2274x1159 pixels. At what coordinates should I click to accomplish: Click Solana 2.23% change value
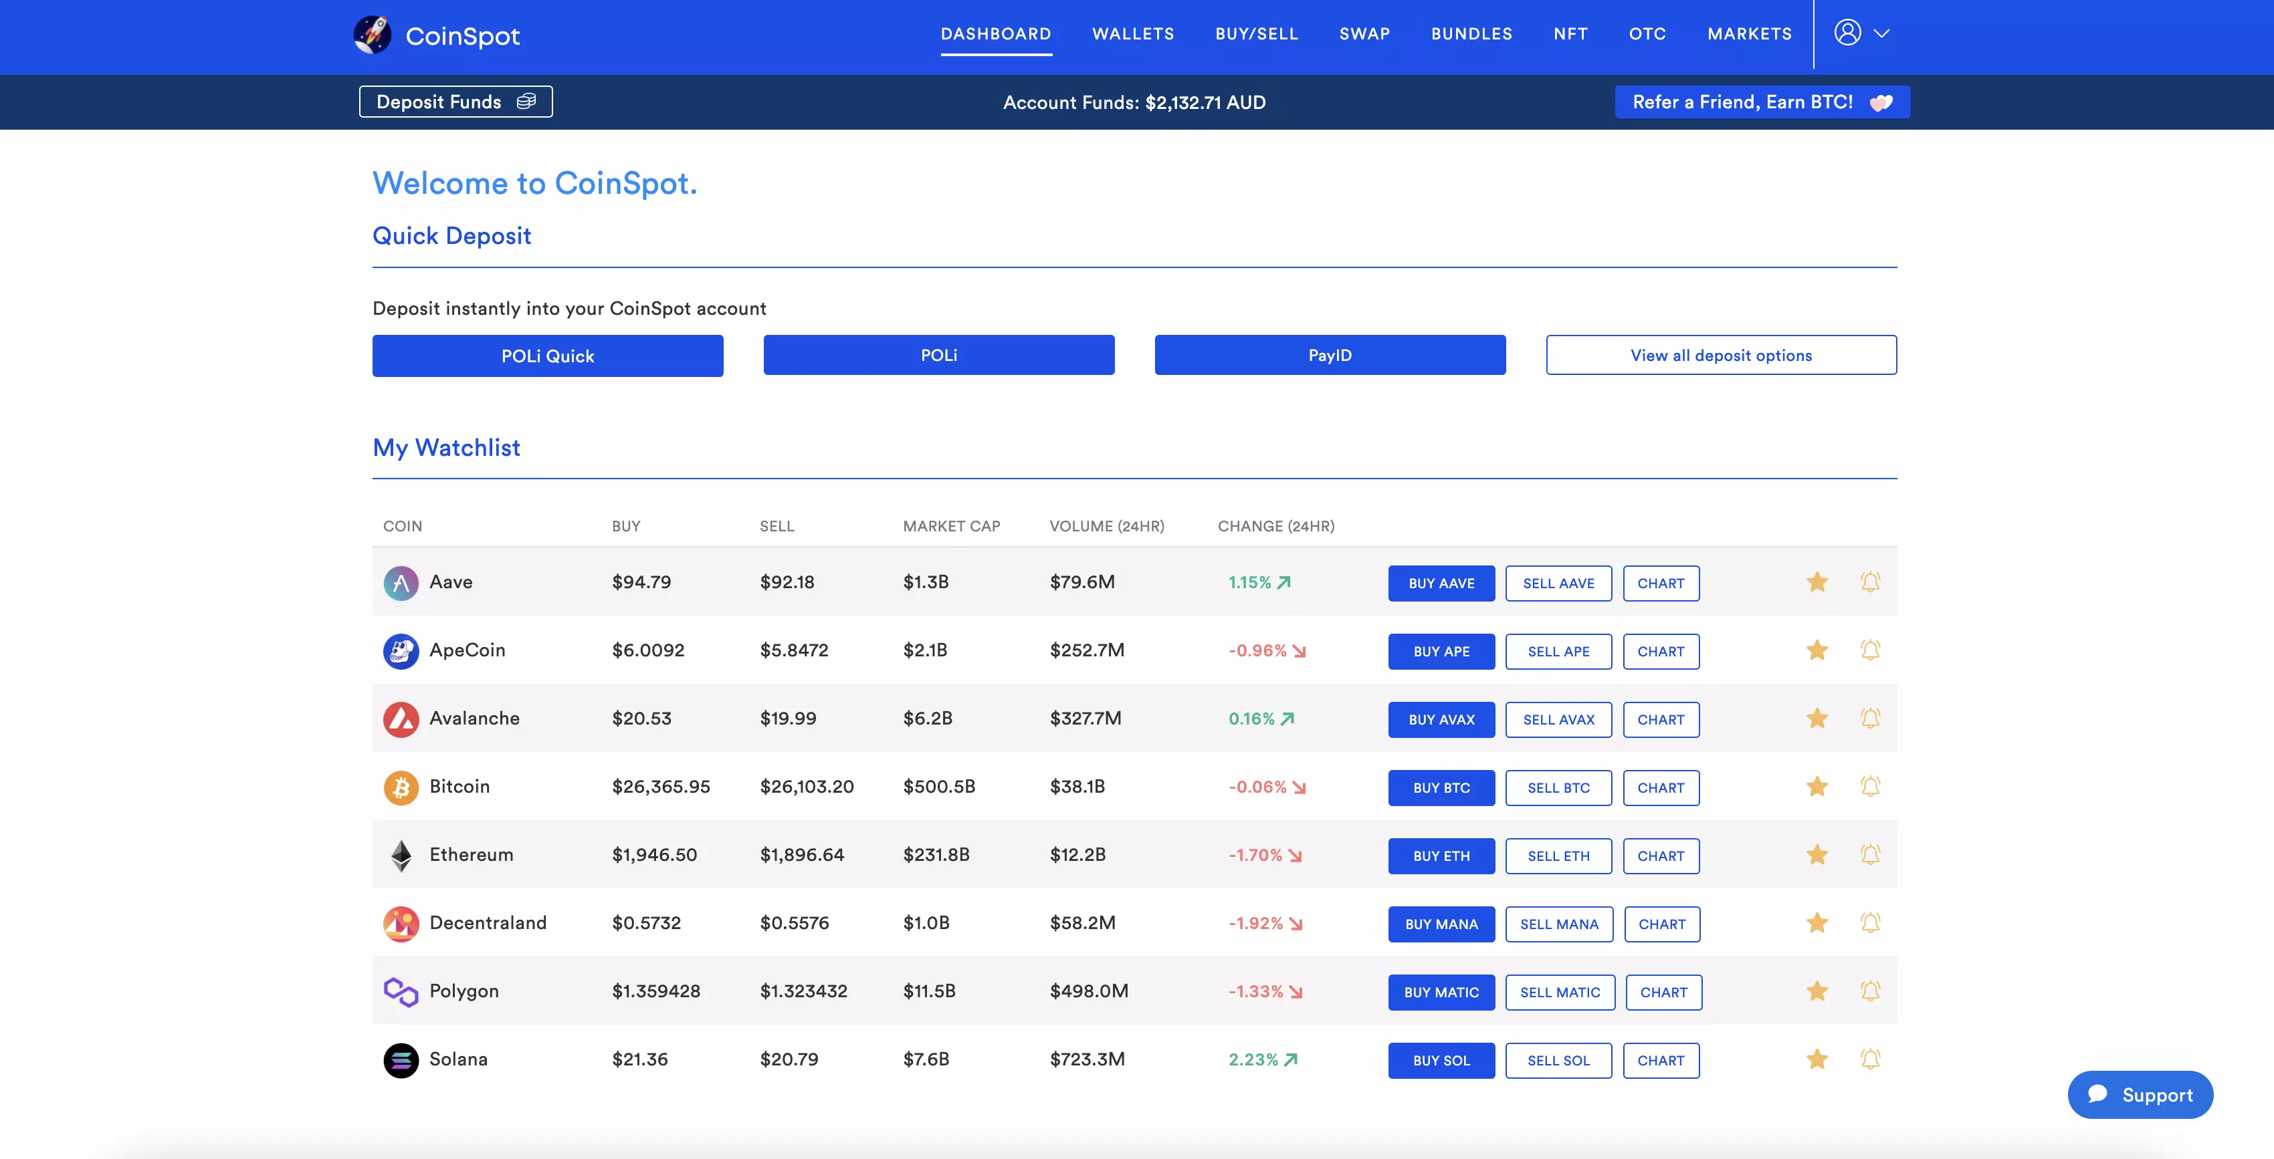click(1253, 1059)
